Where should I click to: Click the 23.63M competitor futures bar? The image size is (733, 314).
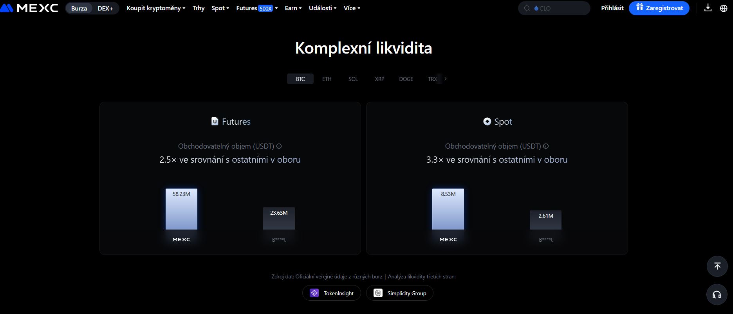tap(279, 219)
